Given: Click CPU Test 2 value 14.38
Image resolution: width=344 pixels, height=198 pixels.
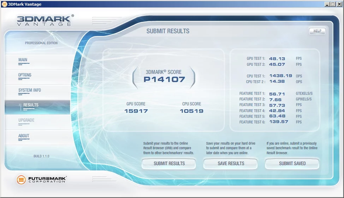Looking at the screenshot, I should coord(277,81).
